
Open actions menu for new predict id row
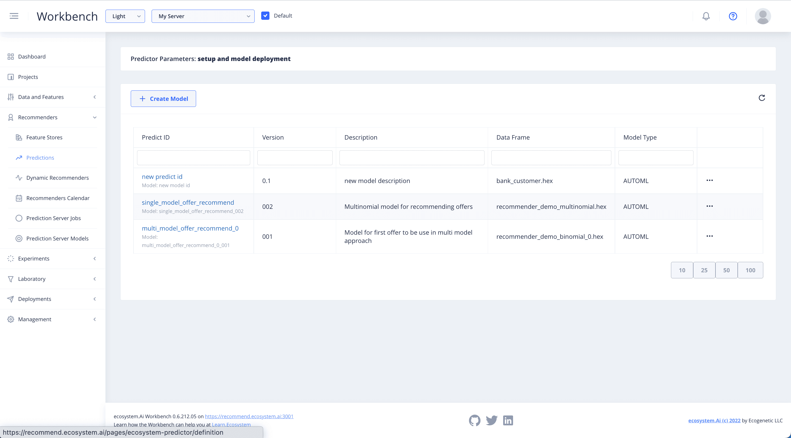(709, 180)
